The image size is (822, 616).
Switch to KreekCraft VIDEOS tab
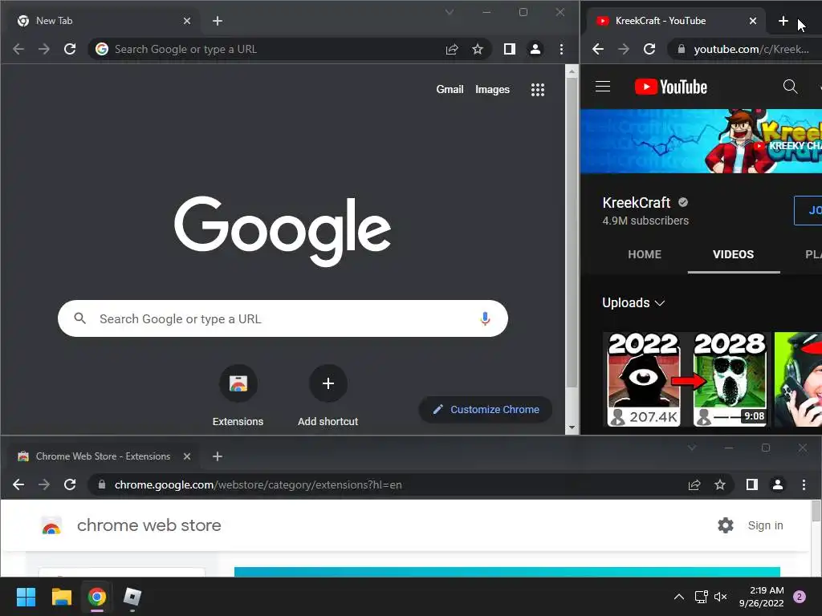point(733,254)
